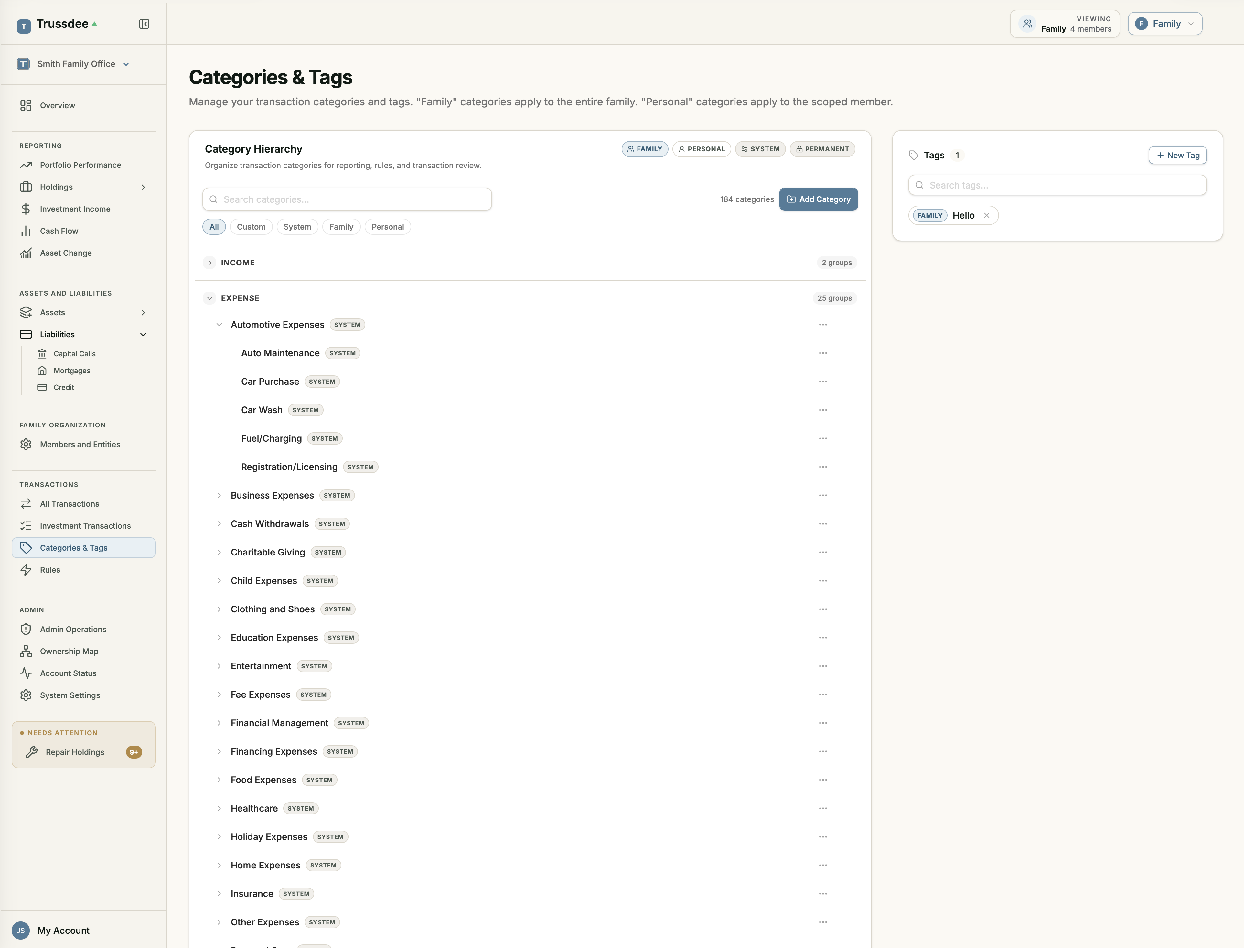Focus the Search categories field
The height and width of the screenshot is (948, 1244).
(347, 199)
